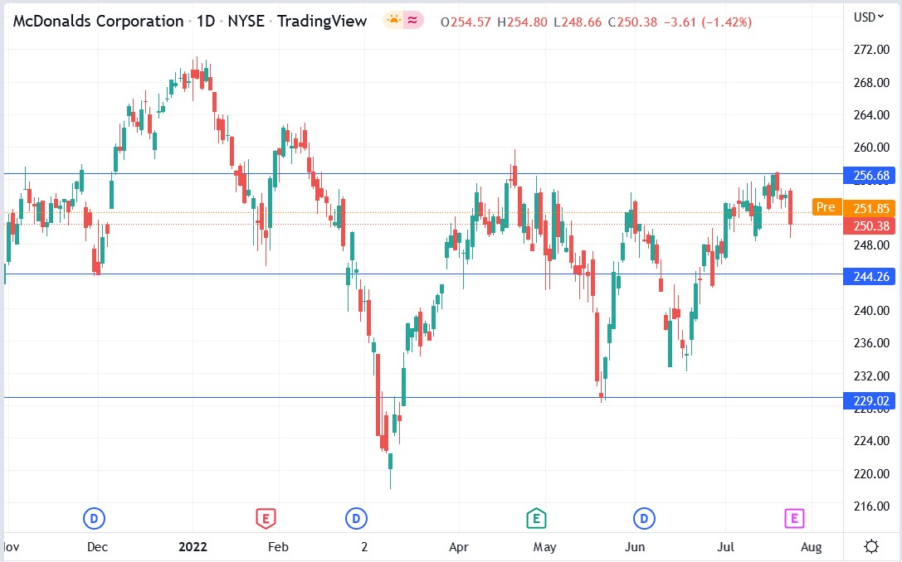Click the sun market status icon
The width and height of the screenshot is (902, 562).
[394, 22]
